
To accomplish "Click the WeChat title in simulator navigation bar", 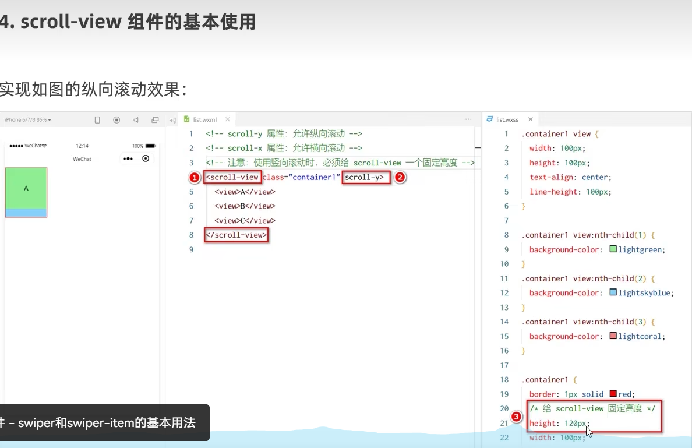I will 82,159.
